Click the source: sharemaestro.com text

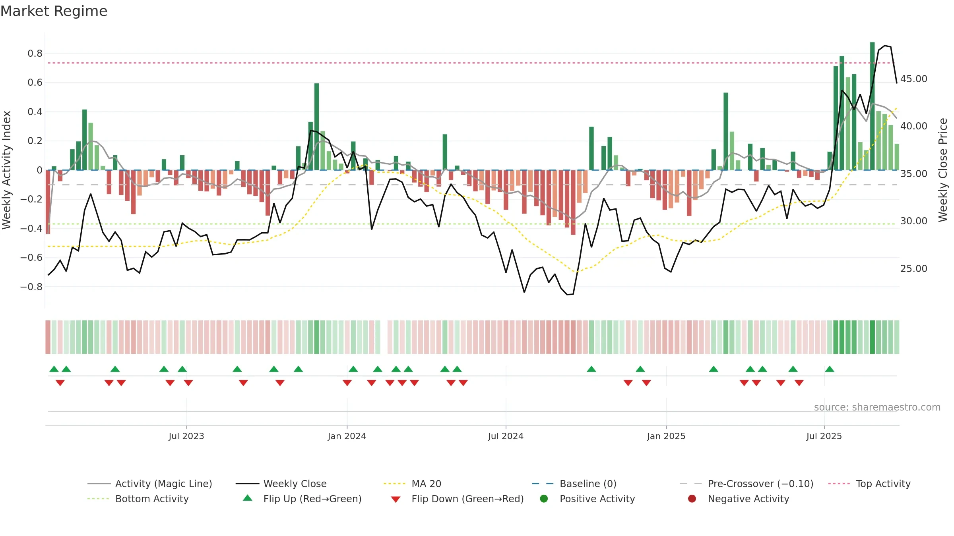[877, 407]
